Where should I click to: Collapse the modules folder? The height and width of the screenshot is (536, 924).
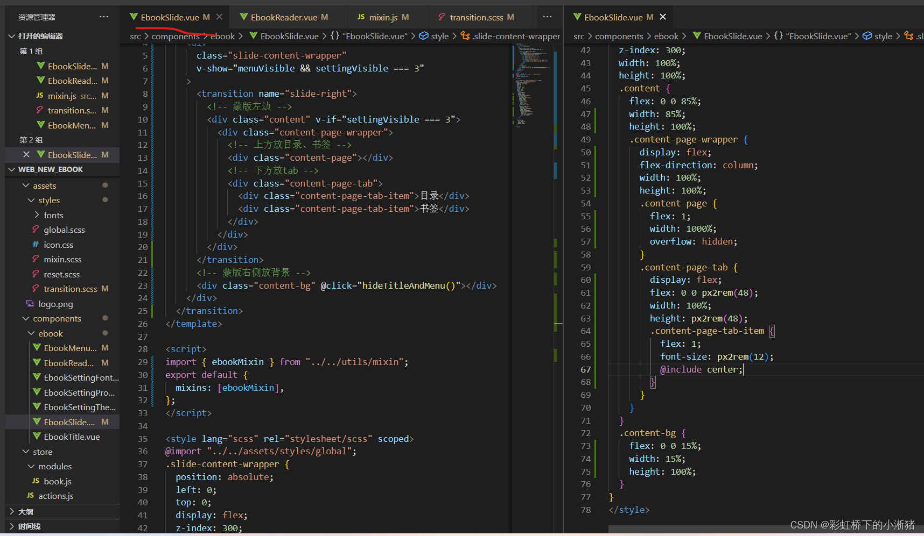pos(31,466)
